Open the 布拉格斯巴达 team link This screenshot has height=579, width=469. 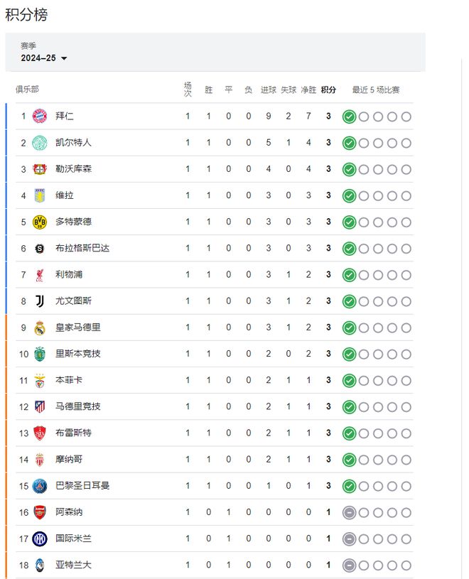(82, 248)
